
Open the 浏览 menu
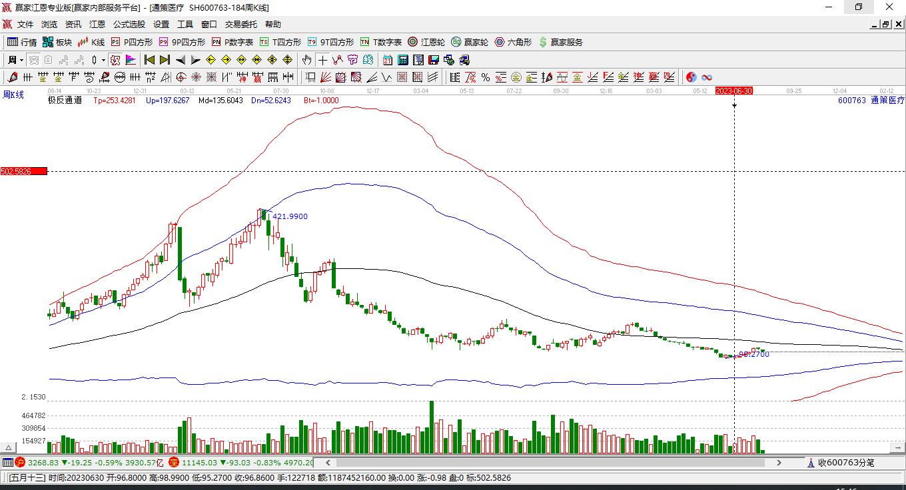(49, 24)
